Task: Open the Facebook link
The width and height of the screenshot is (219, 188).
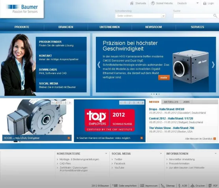Action: pyautogui.click(x=120, y=163)
